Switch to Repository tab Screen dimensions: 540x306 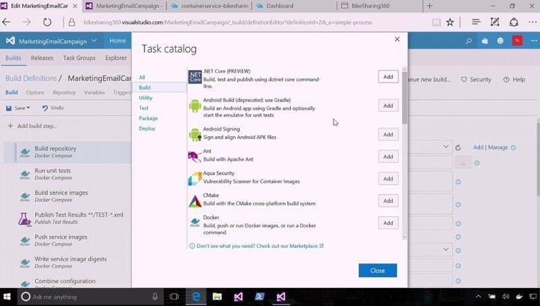pos(64,92)
